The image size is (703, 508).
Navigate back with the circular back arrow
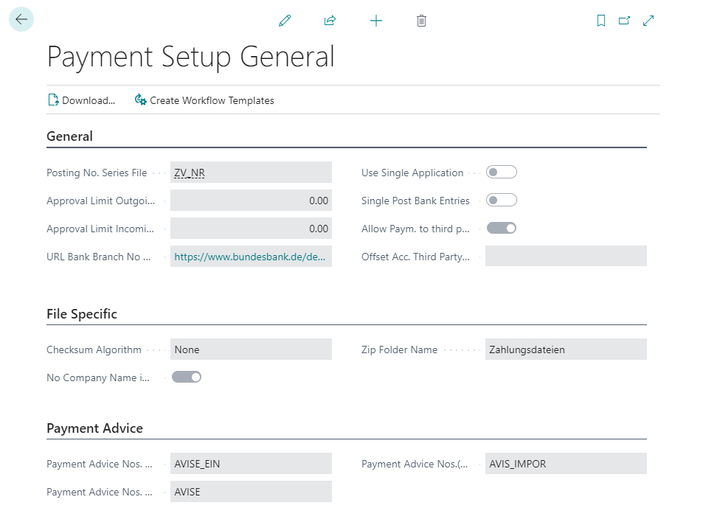20,20
